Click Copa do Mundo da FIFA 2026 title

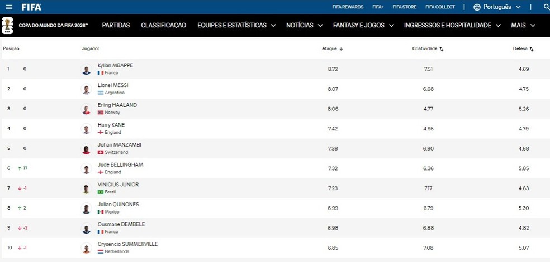click(x=53, y=26)
